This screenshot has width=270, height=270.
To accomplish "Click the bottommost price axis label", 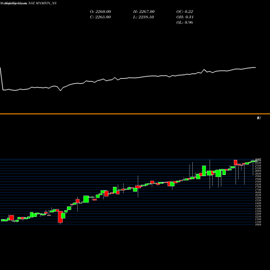I will pos(258,225).
